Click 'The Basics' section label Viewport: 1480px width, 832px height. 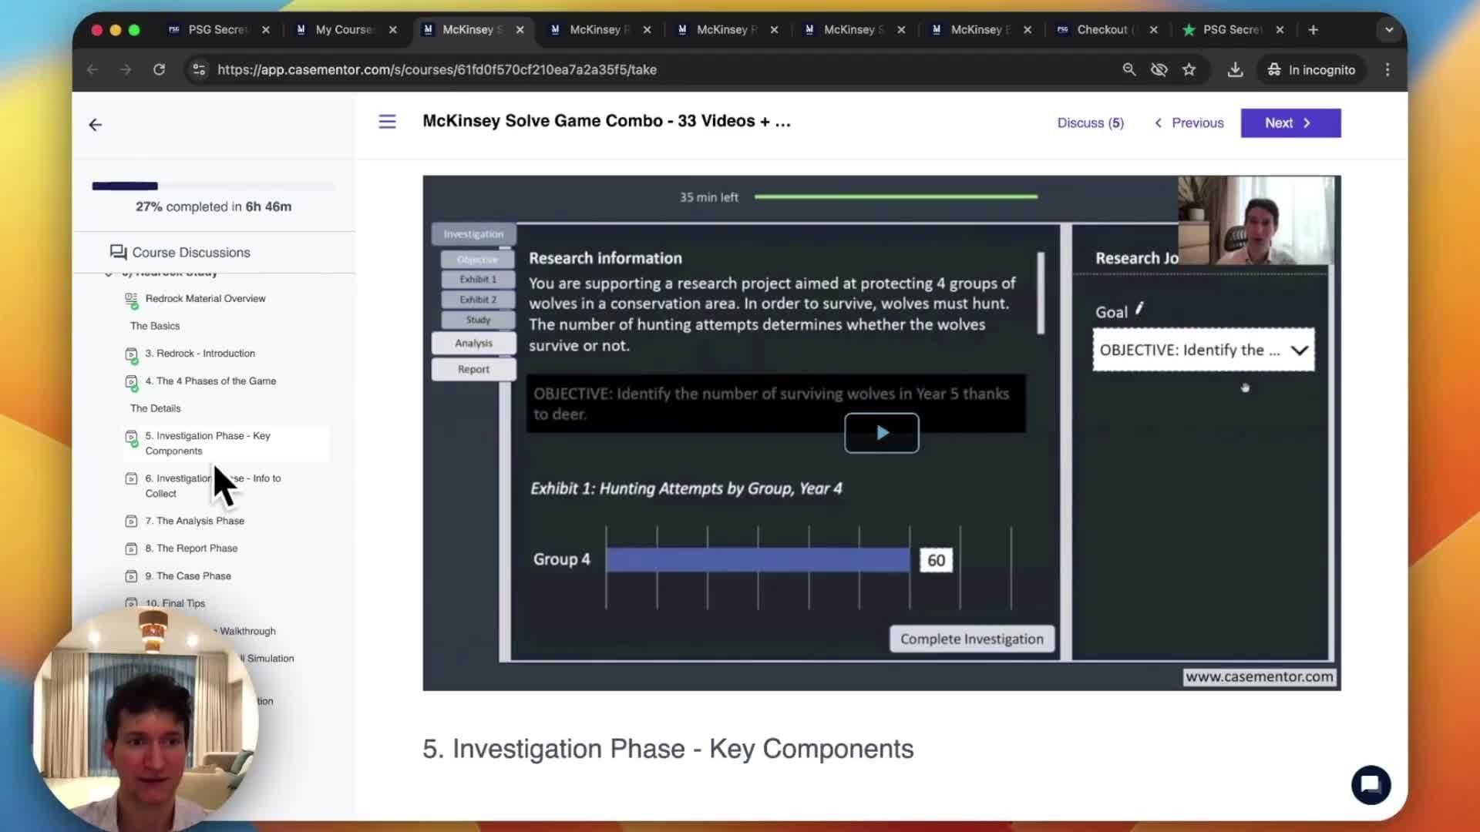(x=155, y=326)
